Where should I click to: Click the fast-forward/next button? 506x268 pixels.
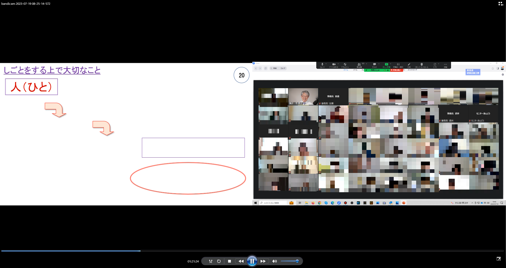pos(263,261)
